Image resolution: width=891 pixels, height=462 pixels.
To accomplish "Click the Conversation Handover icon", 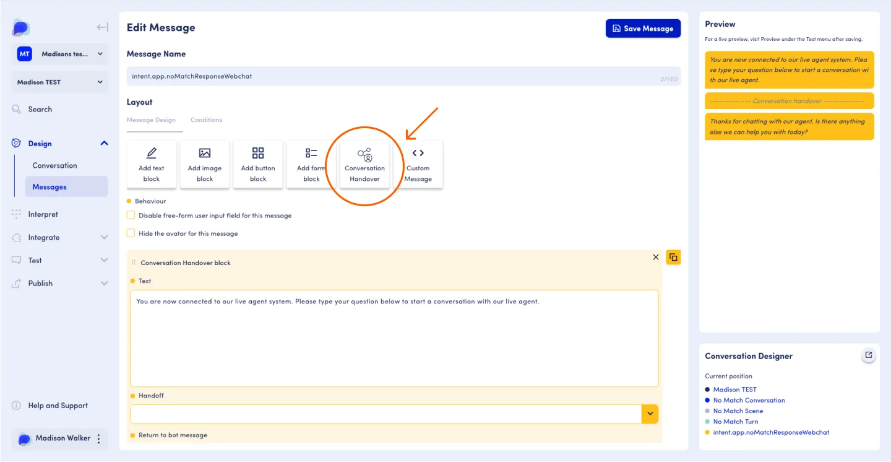I will pos(364,154).
